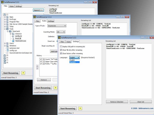The image size is (154, 115).
Task: Select the C: drive icon in file tree
Action: (5, 15)
